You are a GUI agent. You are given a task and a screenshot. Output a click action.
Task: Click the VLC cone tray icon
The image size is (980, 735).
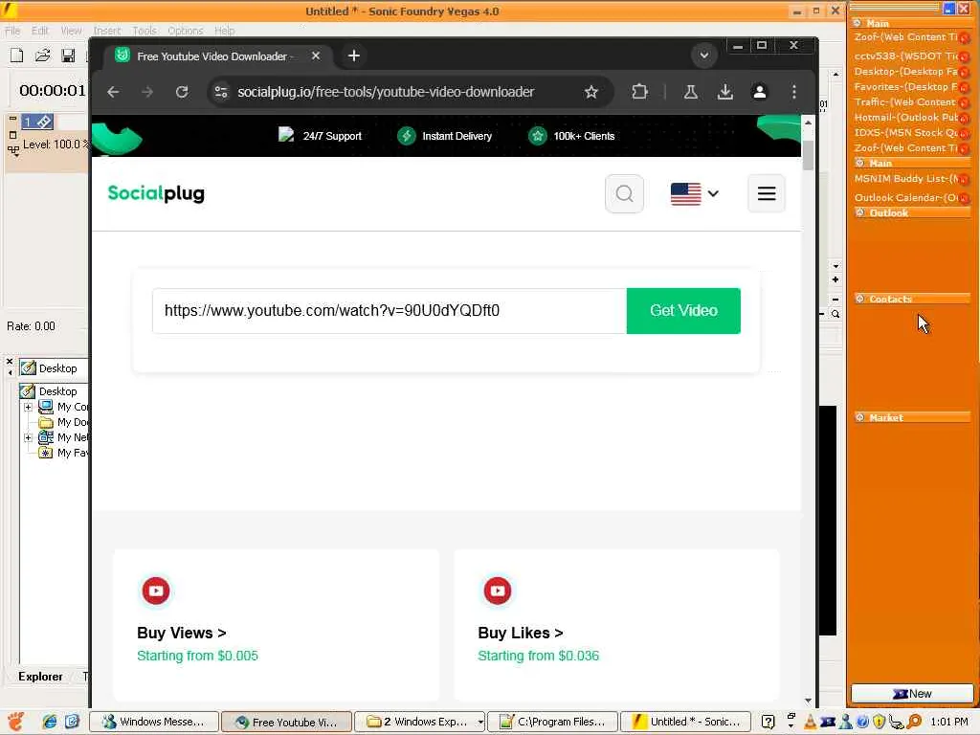click(x=810, y=722)
